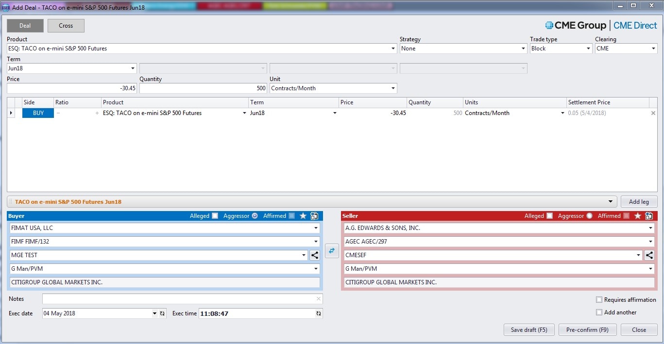
Task: Check the Add another option
Action: (x=599, y=312)
